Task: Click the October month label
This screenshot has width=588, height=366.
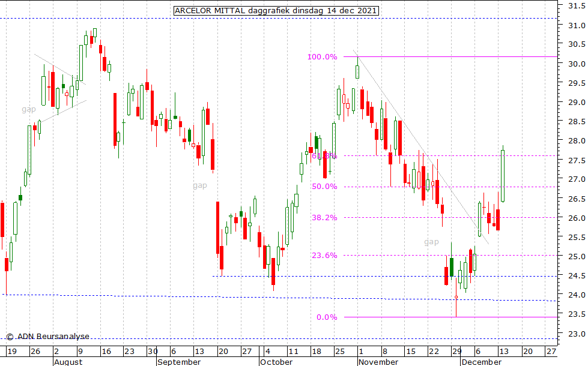Action: (276, 362)
